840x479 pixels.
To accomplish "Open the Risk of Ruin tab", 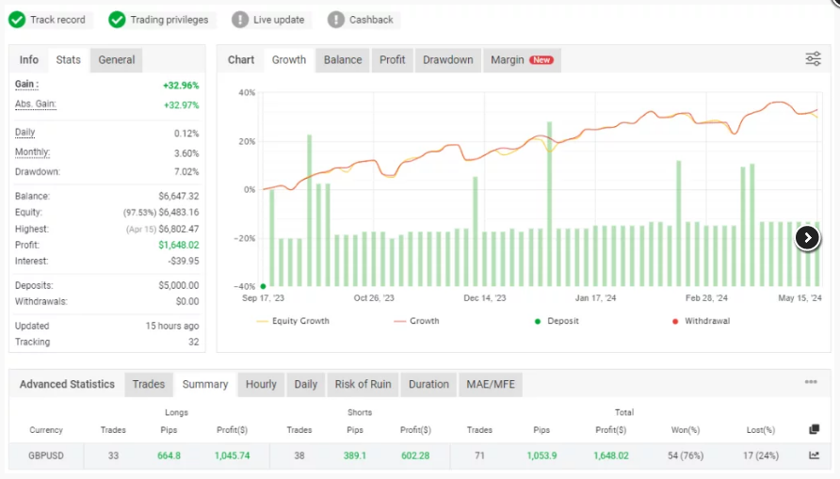I will (363, 384).
